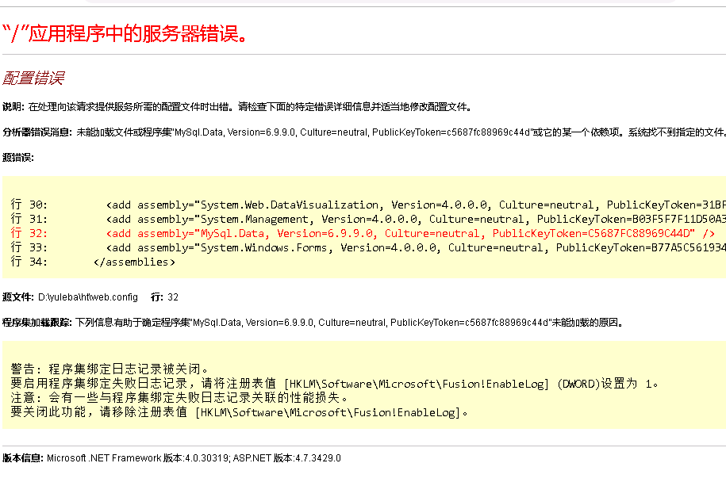726x486 pixels.
Task: Click the "要关闭此功能" registry removal line
Action: pos(239,412)
